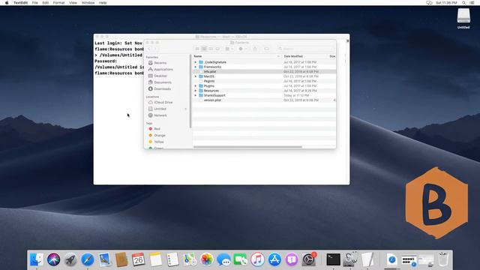This screenshot has height=270, width=480.
Task: Go forward in the Finder window
Action: pos(155,49)
